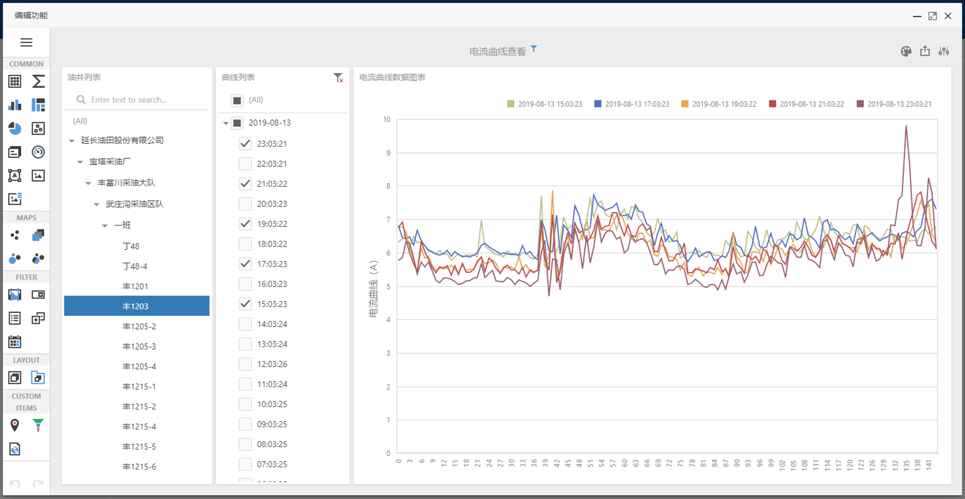This screenshot has width=965, height=499.
Task: Check the 16:03:23 curve
Action: [245, 284]
